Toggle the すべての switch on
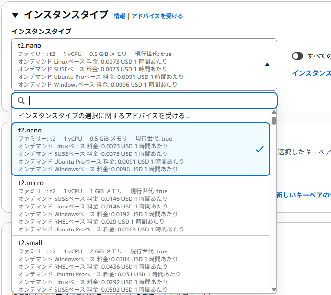 click(298, 56)
